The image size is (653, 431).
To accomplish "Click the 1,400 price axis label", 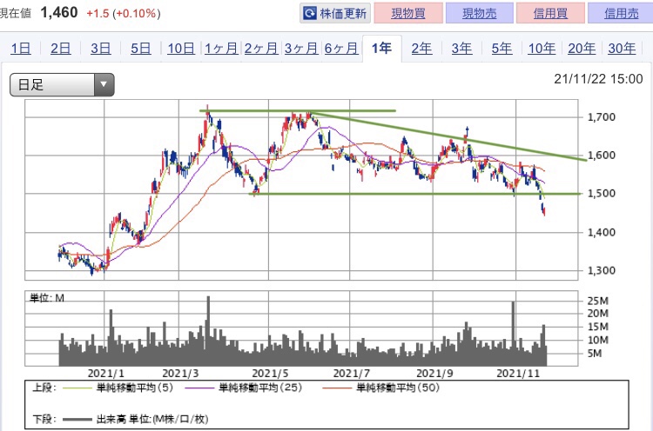I will tap(601, 232).
